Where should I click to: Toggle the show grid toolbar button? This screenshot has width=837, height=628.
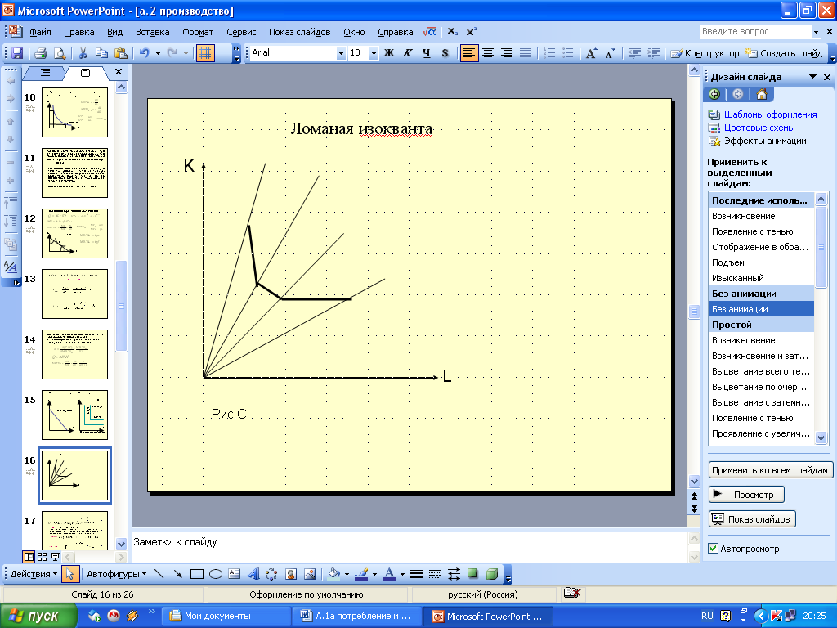pos(205,53)
